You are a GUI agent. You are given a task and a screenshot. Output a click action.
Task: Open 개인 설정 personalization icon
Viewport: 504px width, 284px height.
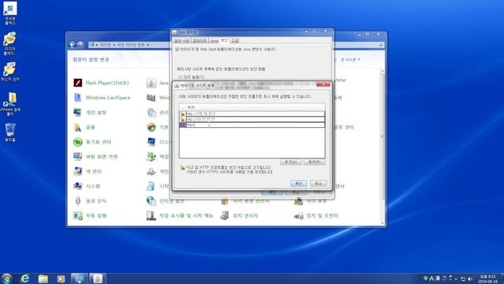pos(77,112)
